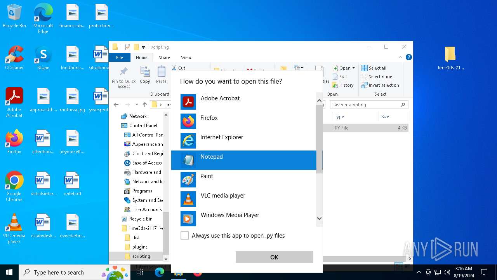Choose Adobe Acrobat in the app list
The image size is (497, 280).
244,102
